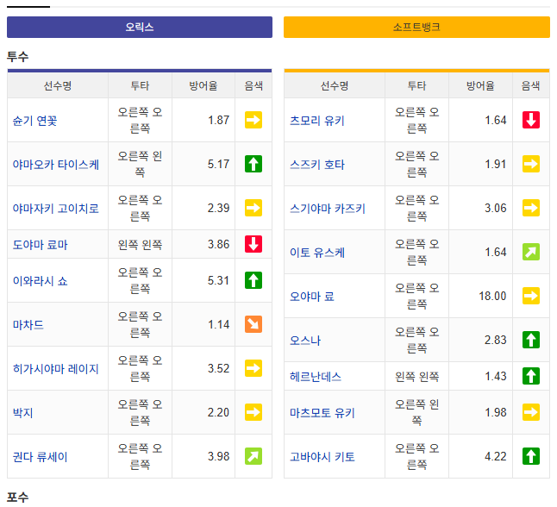Click the 소프트뱅크 table 음색 column header
This screenshot has width=557, height=507.
pos(531,85)
